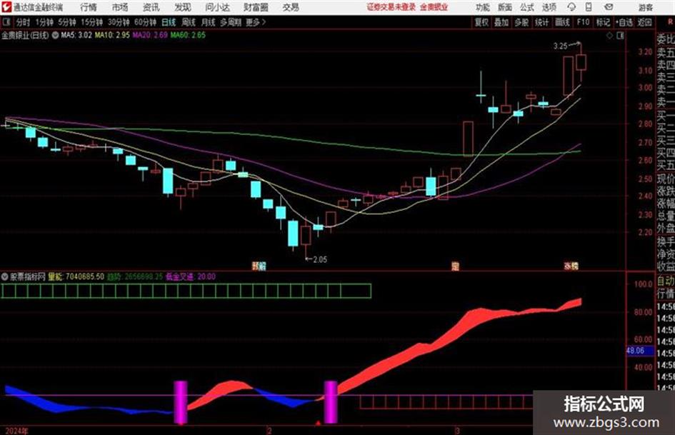Select the 周线 weekly period
The width and height of the screenshot is (675, 435).
[189, 22]
